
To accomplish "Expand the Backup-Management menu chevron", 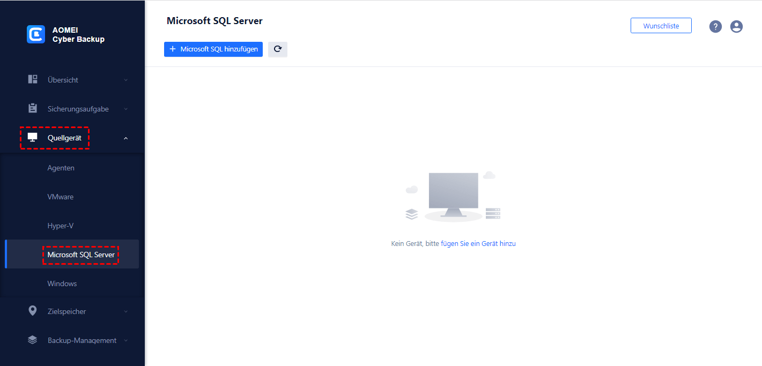I will [126, 340].
